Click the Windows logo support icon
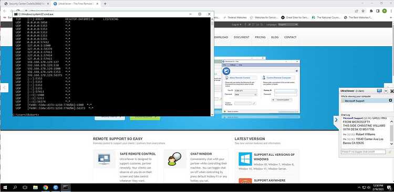Screen dimensions: 394x192 245,159
